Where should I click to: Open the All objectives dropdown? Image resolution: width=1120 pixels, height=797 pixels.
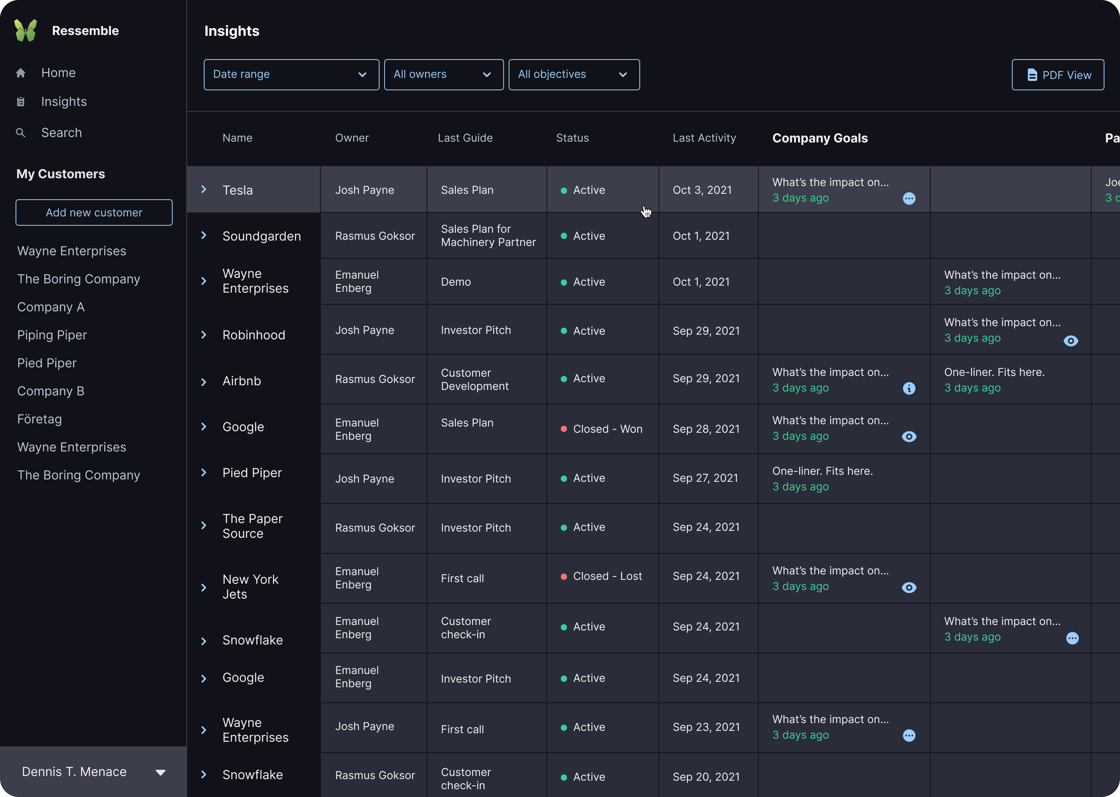pos(574,75)
